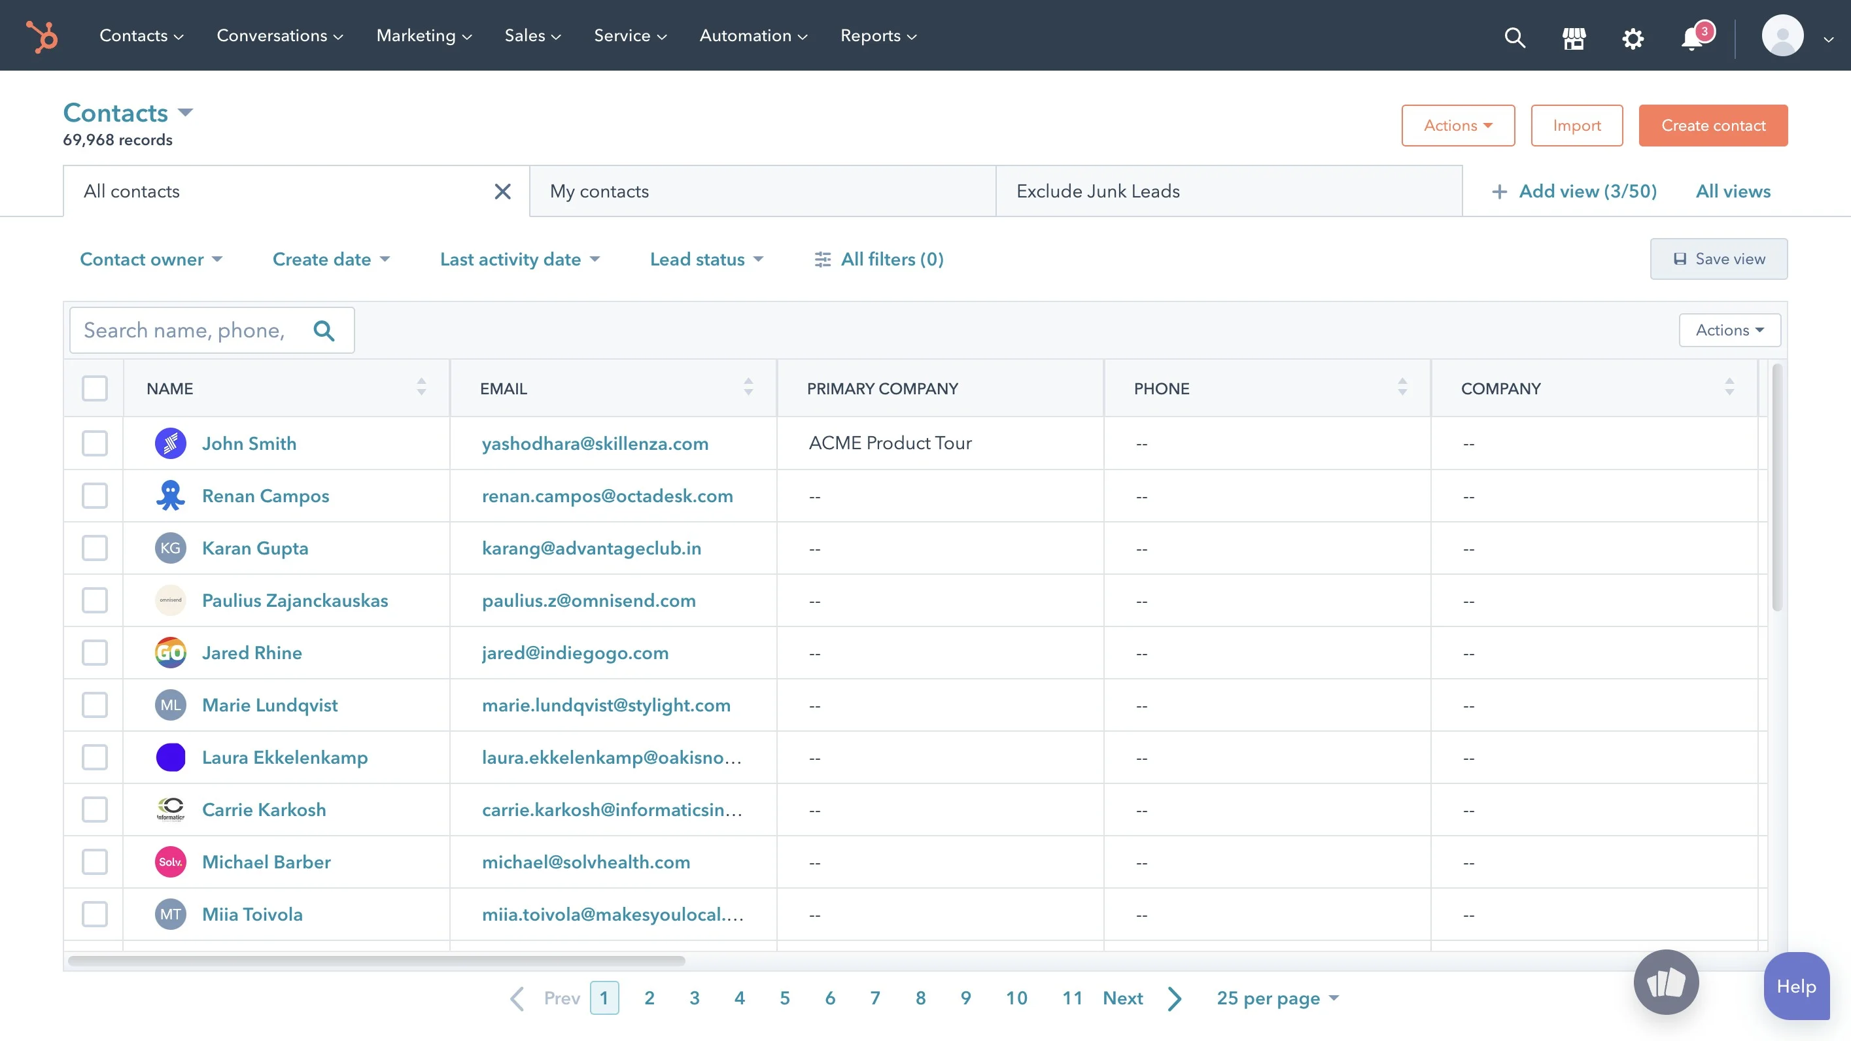Click Carrie Karkosh's Informatics avatar

pyautogui.click(x=170, y=810)
